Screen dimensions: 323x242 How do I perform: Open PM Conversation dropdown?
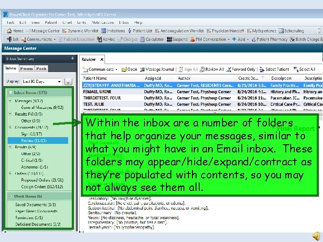click(x=229, y=39)
